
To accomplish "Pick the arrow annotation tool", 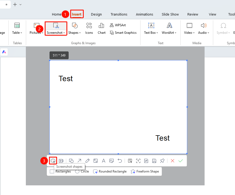I will [x=79, y=161].
